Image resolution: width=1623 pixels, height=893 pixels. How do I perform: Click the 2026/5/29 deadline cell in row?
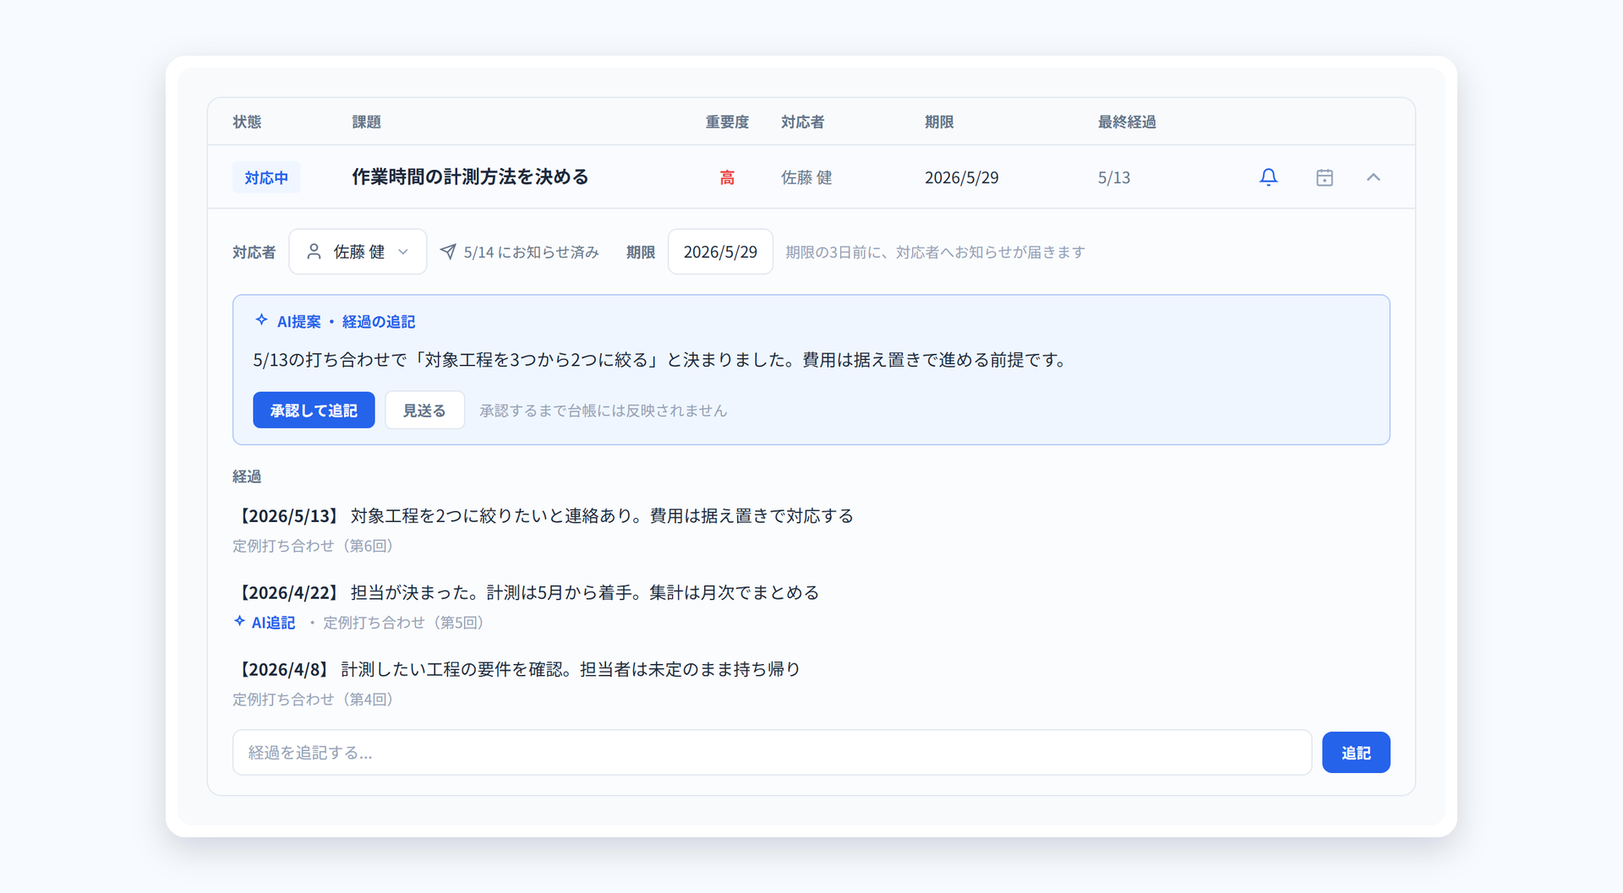click(961, 177)
